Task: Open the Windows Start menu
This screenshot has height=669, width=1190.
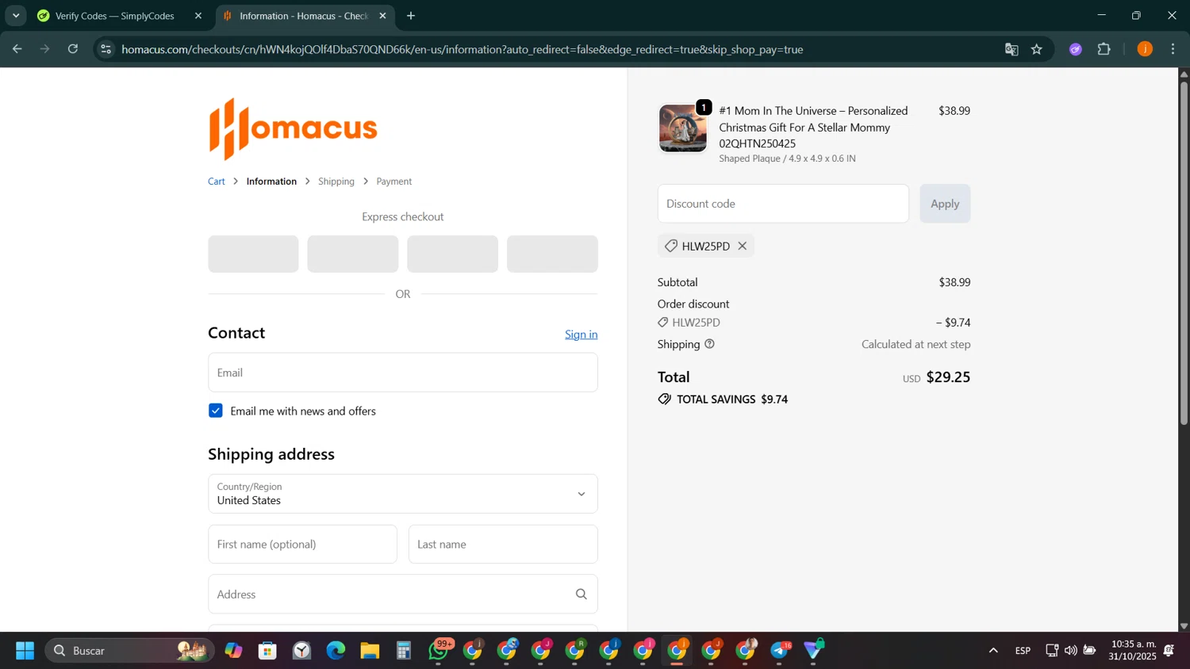Action: (25, 651)
